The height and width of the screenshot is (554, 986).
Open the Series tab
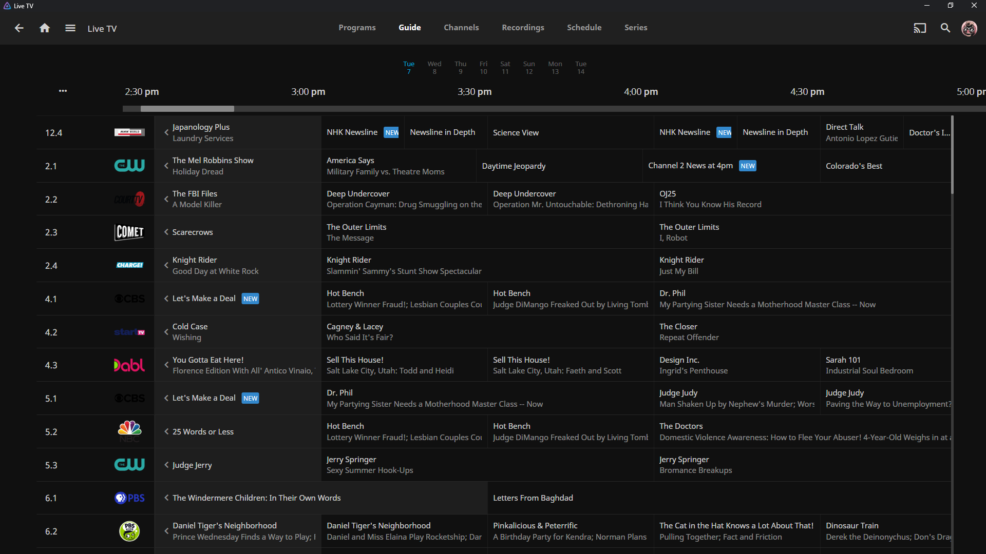[635, 28]
